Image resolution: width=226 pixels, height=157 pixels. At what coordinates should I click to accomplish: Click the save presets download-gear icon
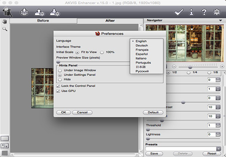coord(55,12)
